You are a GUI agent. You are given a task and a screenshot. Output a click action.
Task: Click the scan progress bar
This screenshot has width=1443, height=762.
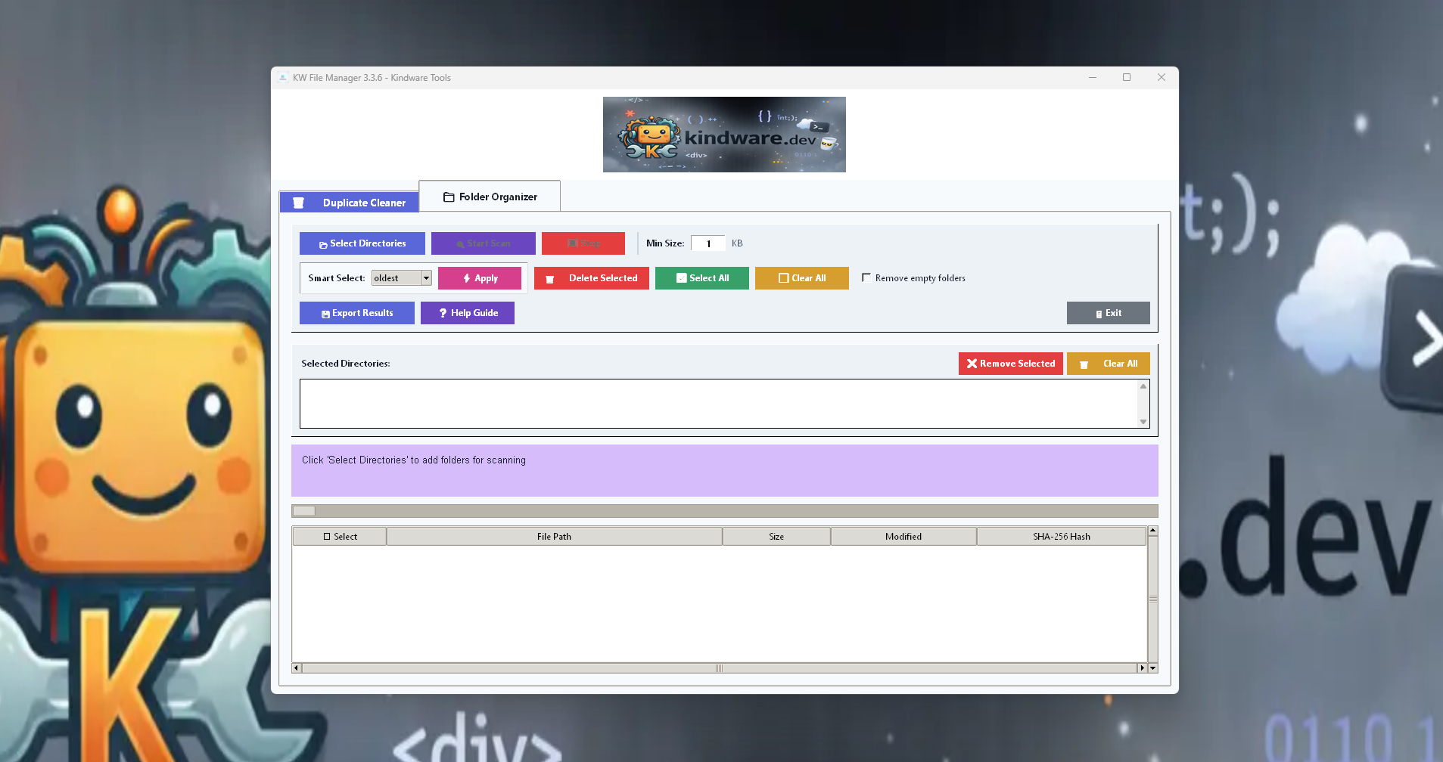pyautogui.click(x=724, y=511)
